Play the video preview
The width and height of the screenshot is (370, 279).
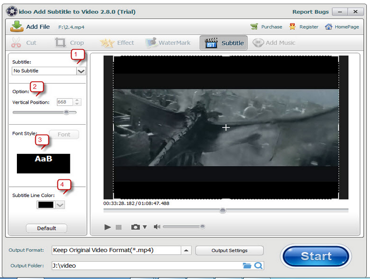point(108,227)
